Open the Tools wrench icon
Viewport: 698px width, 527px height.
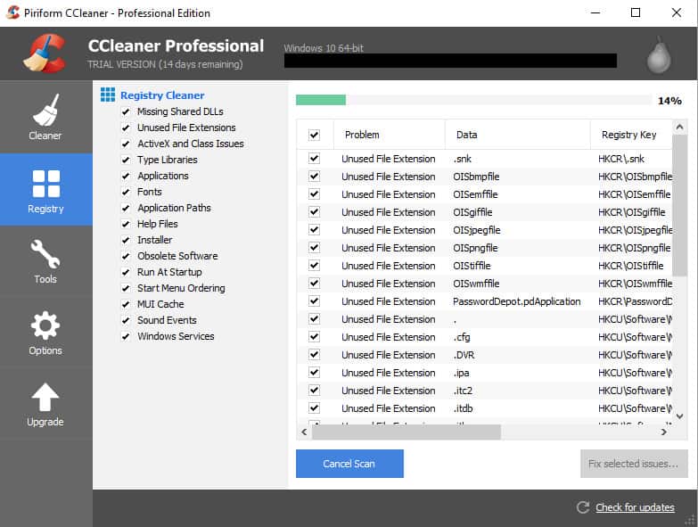tap(45, 254)
